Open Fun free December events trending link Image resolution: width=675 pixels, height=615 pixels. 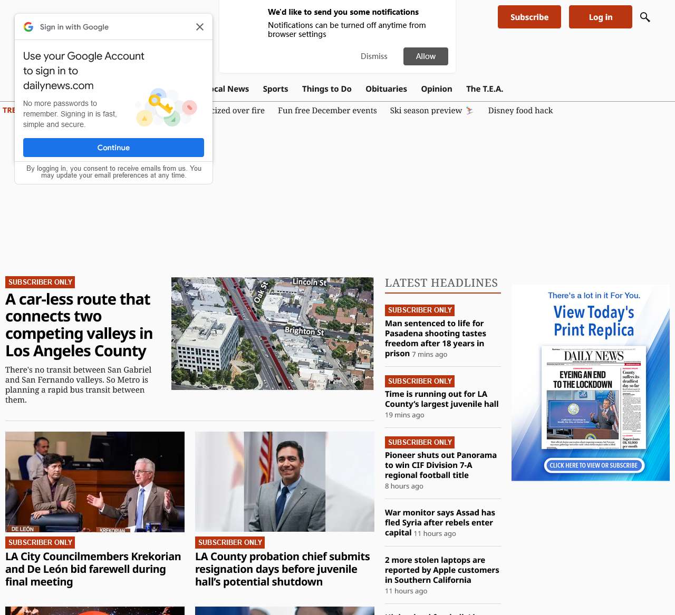point(327,111)
